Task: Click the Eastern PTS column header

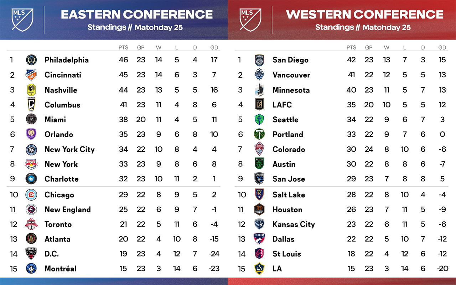Action: pos(123,47)
